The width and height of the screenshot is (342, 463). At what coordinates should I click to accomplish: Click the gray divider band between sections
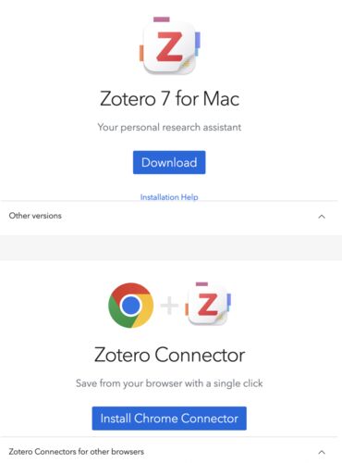click(171, 247)
